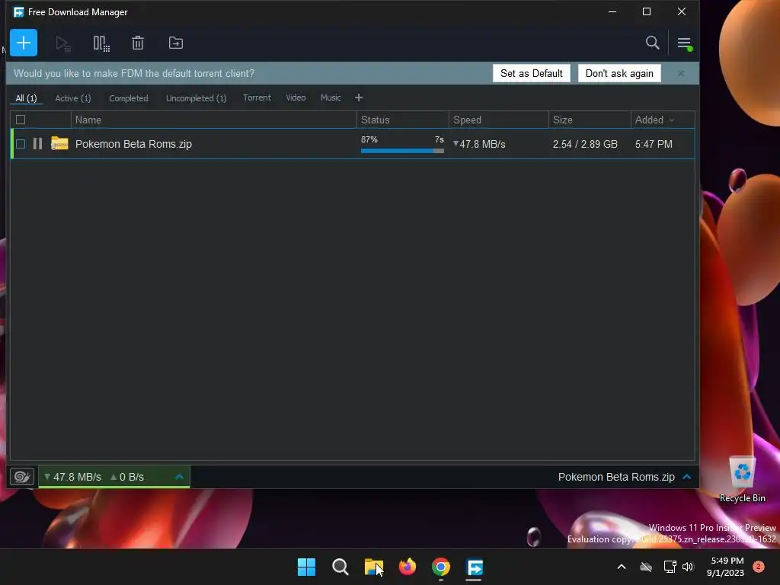The height and width of the screenshot is (585, 780).
Task: Click the 2.54 / 2.89 GB size value
Action: click(x=585, y=144)
